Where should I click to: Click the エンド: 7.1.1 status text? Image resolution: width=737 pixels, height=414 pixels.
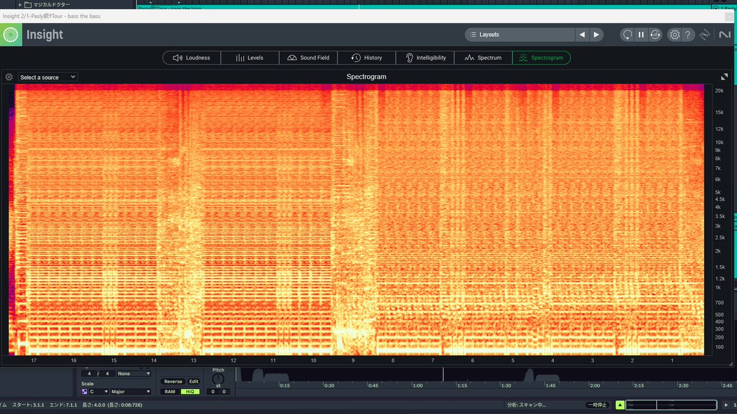(63, 405)
